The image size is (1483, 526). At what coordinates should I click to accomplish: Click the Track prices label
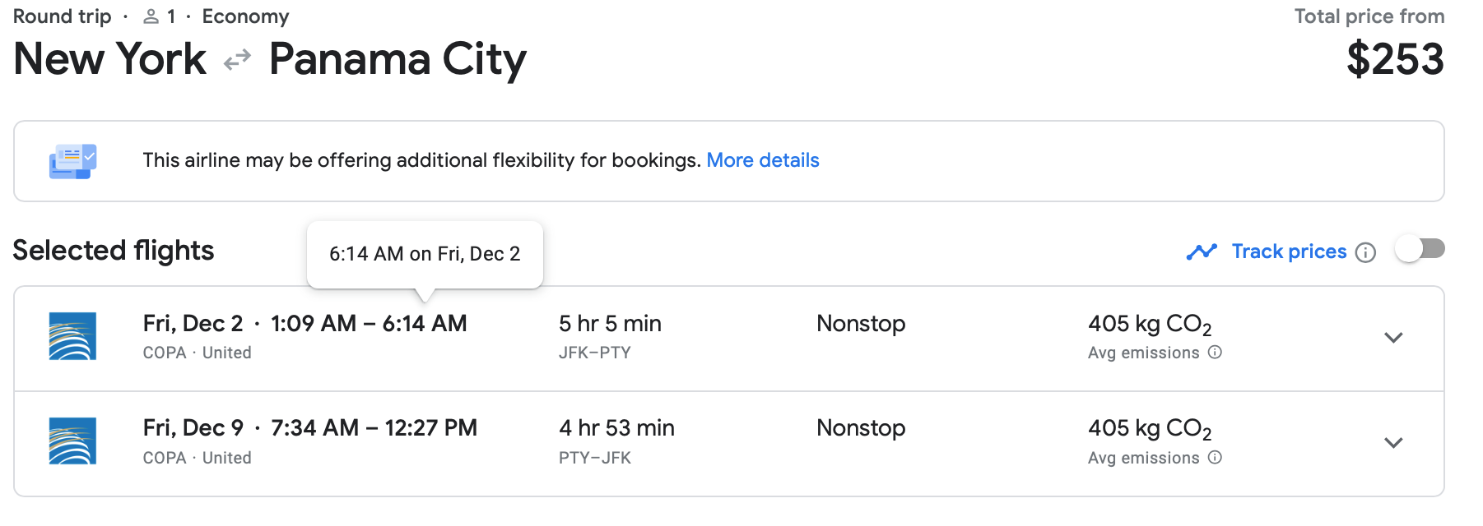1289,251
